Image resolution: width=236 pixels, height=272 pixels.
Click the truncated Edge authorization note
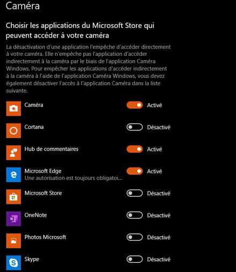(73, 178)
